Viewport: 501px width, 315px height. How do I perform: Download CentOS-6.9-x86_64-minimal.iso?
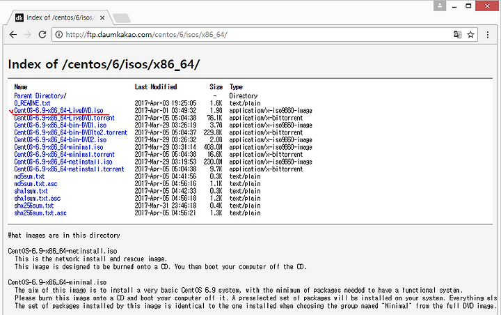58,147
